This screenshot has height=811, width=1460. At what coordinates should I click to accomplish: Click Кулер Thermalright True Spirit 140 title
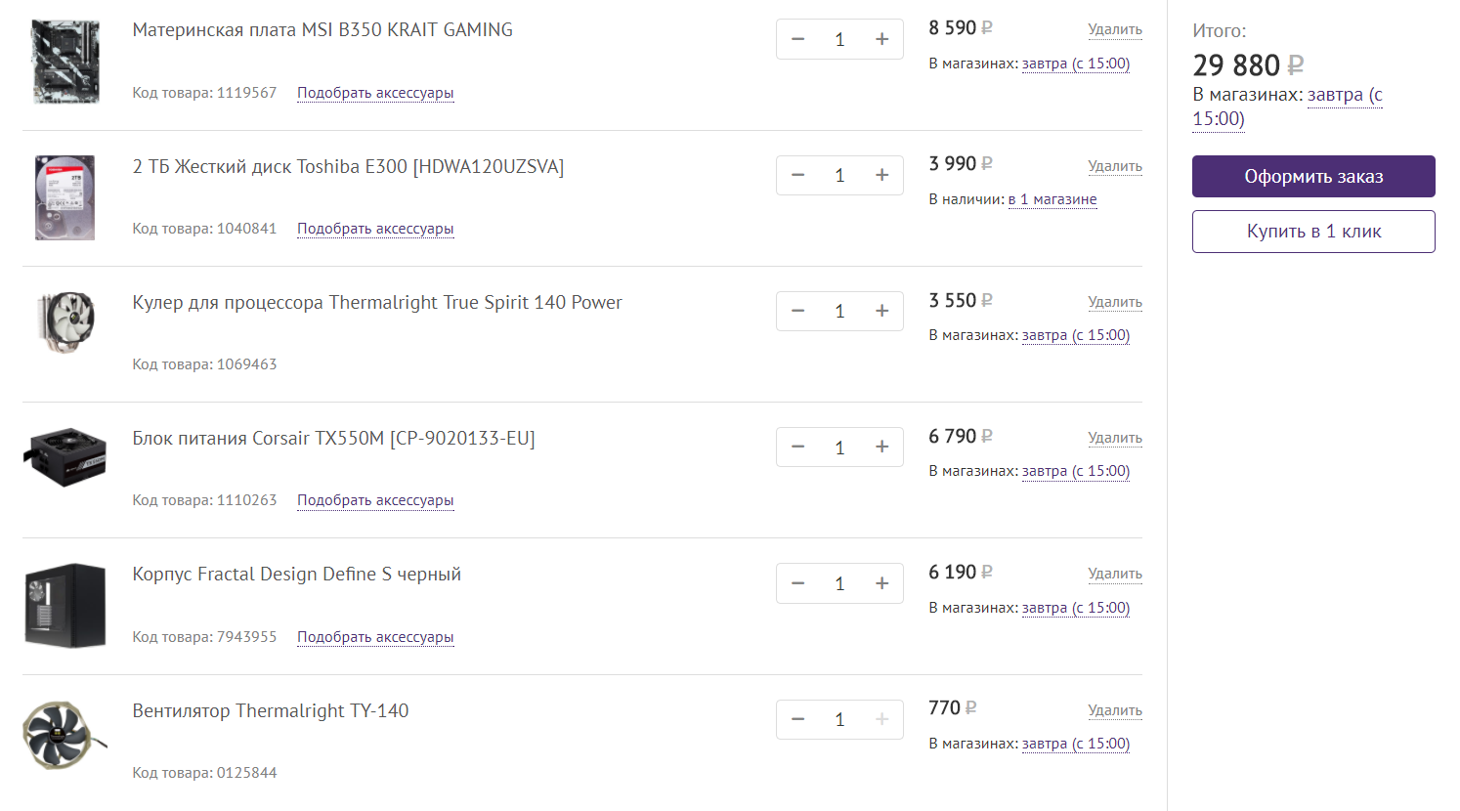click(377, 303)
